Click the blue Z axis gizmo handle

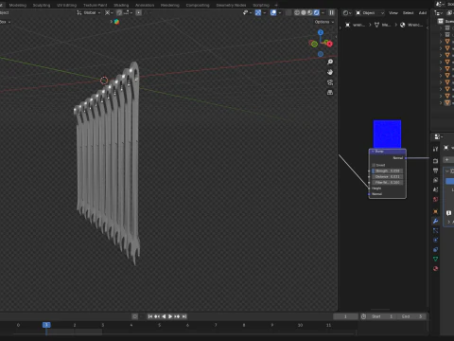coord(321,32)
